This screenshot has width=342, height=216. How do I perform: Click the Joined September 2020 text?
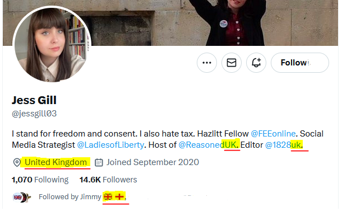152,162
